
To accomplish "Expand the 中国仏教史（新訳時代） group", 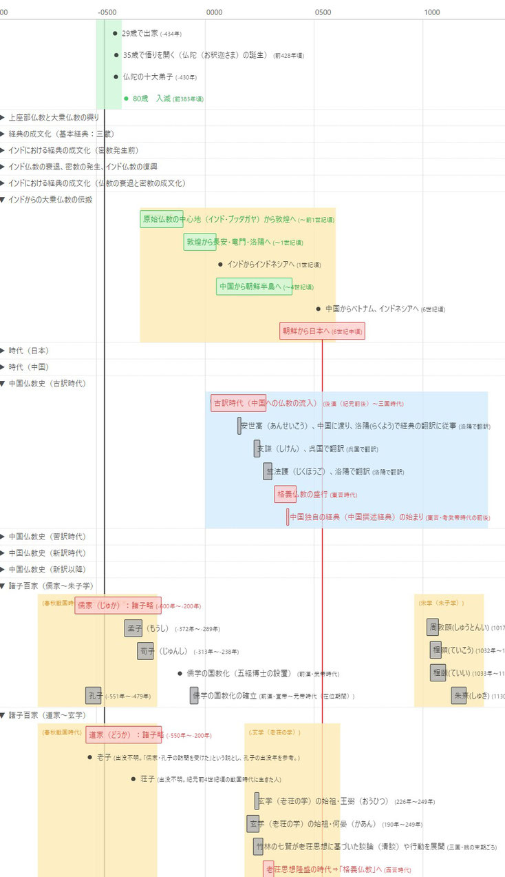I will click(3, 553).
